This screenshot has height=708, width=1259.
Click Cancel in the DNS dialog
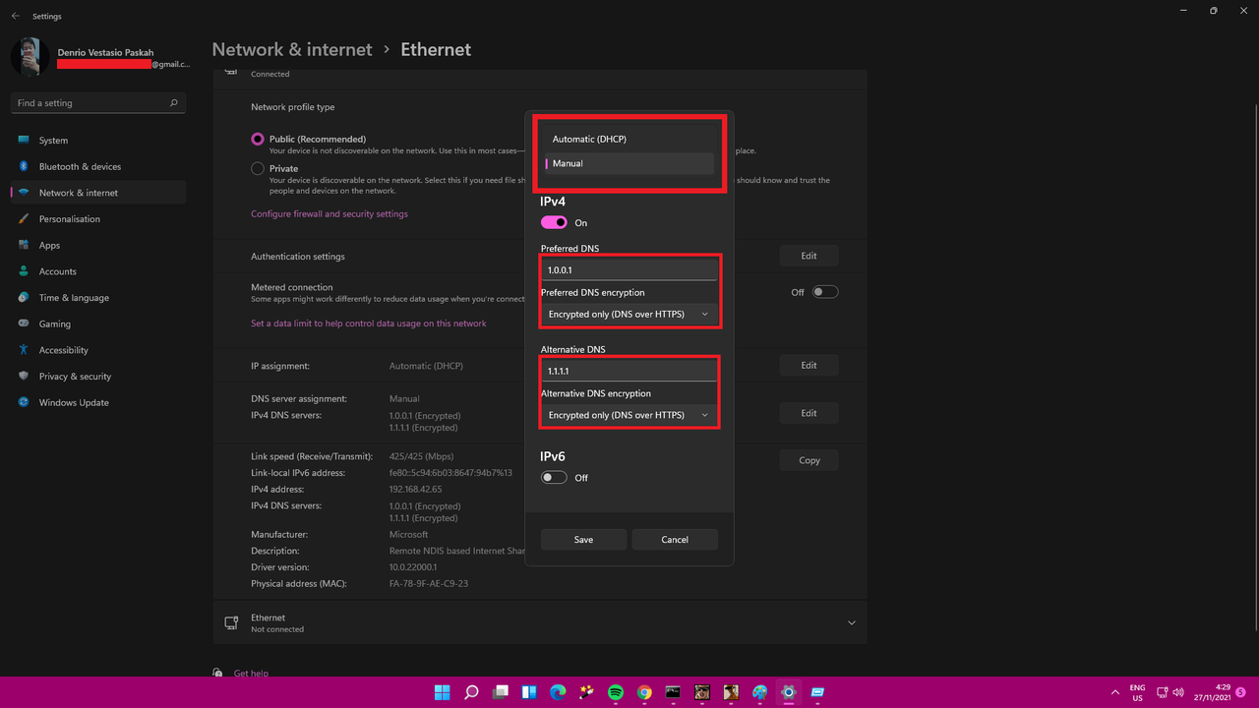point(675,539)
